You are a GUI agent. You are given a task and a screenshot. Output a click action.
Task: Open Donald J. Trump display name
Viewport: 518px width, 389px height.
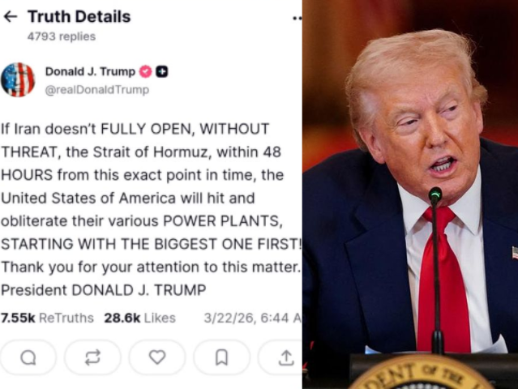tap(90, 71)
